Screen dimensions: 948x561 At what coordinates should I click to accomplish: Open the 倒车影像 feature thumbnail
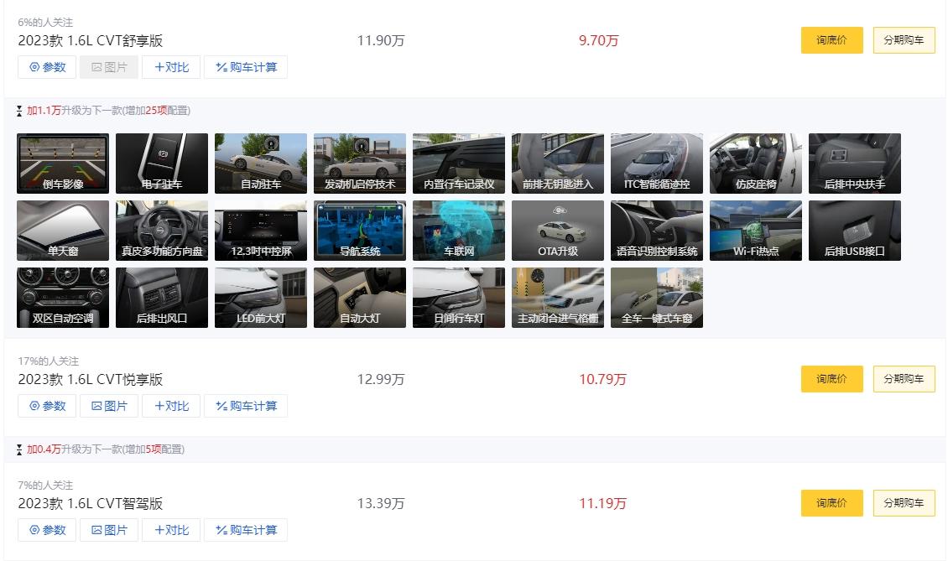click(63, 164)
